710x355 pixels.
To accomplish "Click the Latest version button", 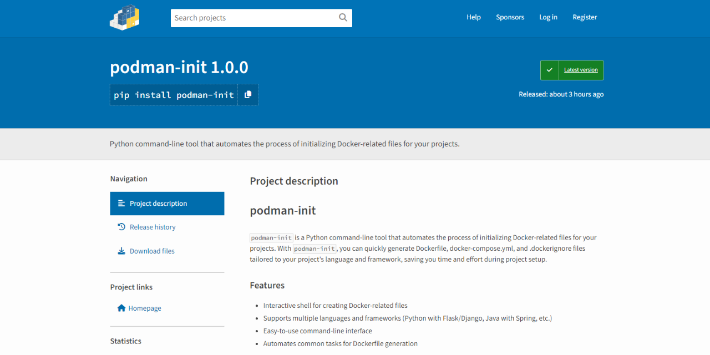I will pos(572,70).
